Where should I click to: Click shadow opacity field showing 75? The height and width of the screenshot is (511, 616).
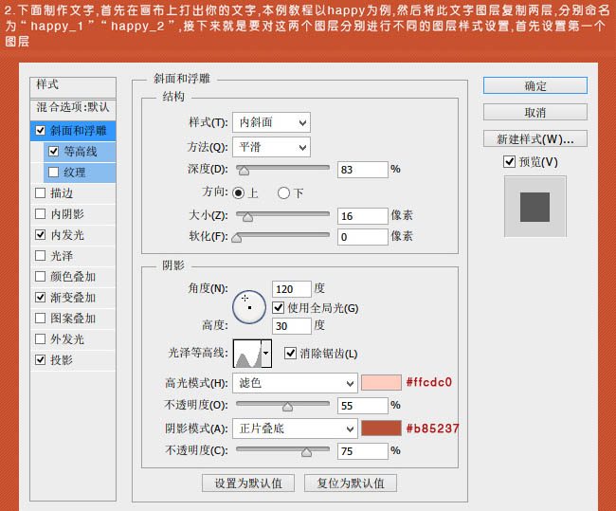[x=363, y=451]
